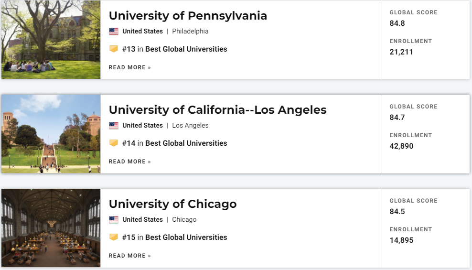Image resolution: width=472 pixels, height=270 pixels.
Task: Click Read More for UCLA
Action: (129, 162)
